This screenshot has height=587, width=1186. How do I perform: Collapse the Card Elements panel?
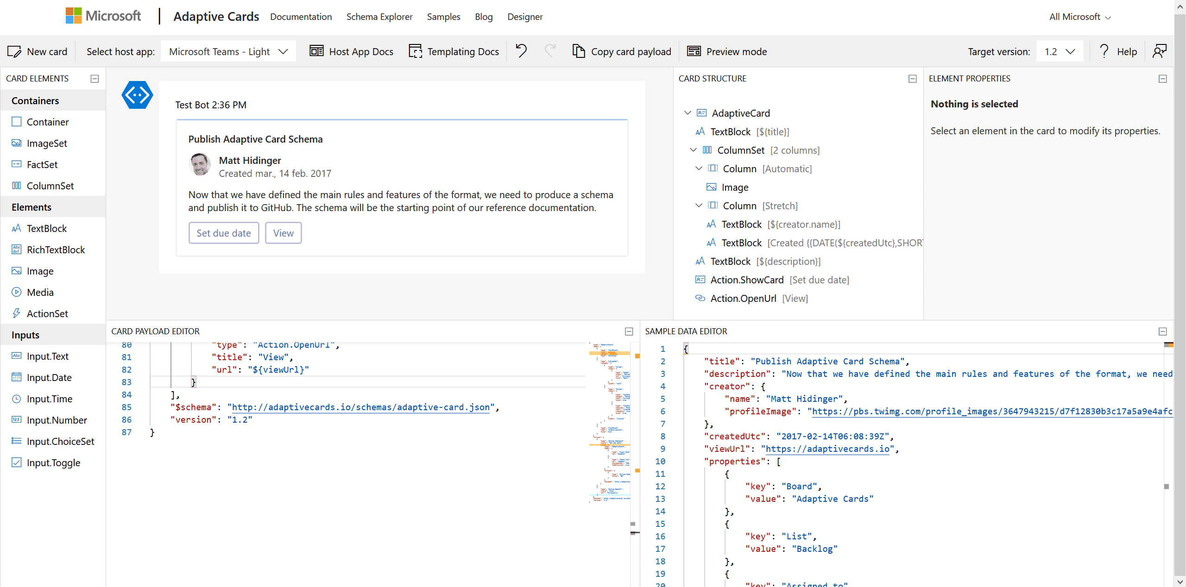tap(95, 79)
